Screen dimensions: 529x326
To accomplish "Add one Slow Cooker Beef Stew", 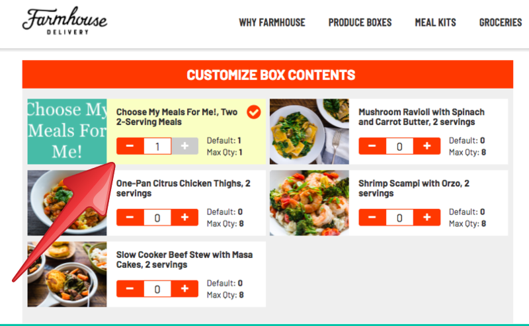I will [x=184, y=288].
